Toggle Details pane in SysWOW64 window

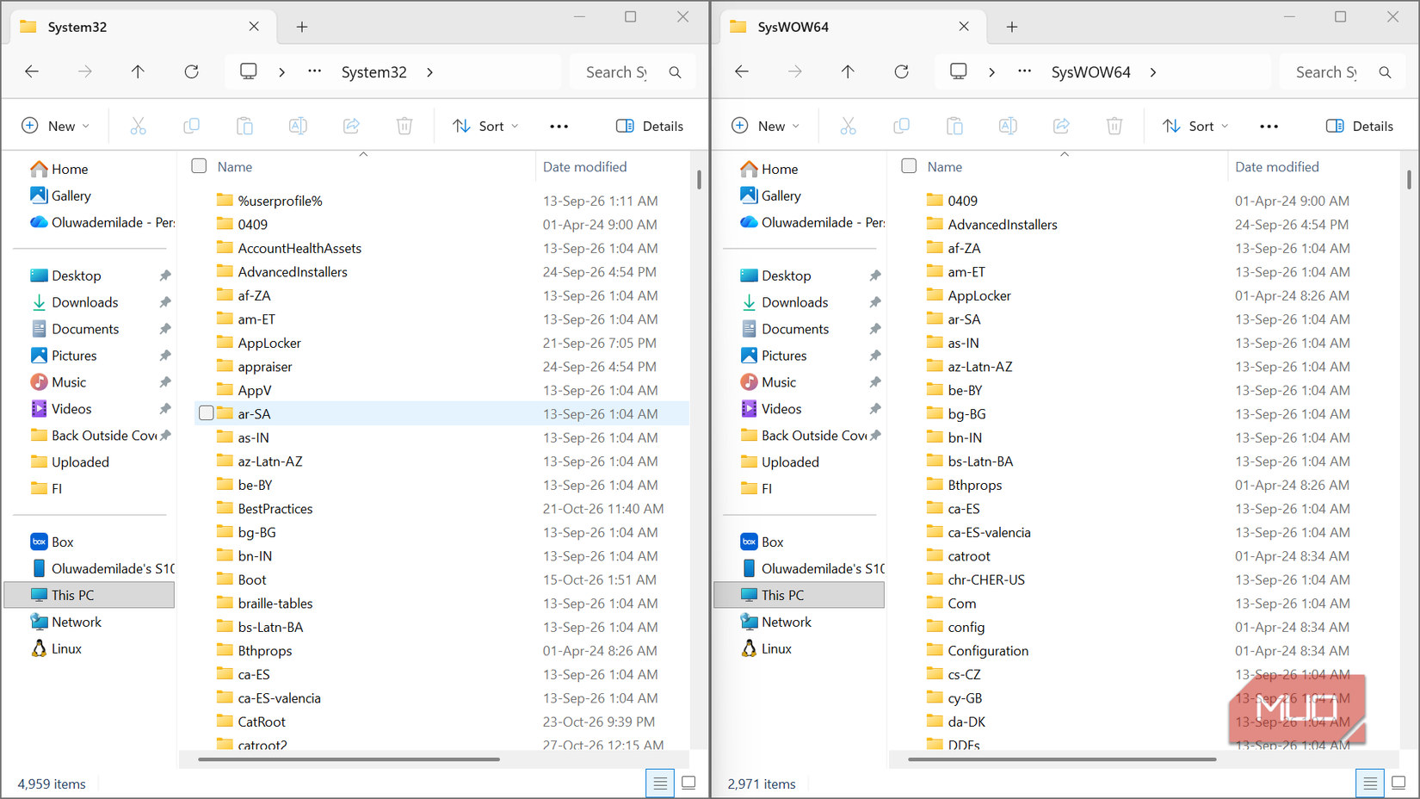coord(1360,127)
